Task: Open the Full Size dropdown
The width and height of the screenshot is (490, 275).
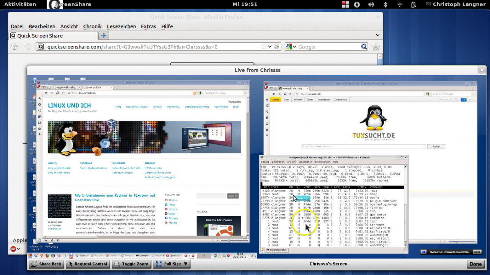Action: [171, 264]
